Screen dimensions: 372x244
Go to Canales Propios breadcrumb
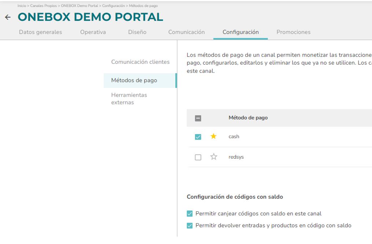tap(43, 6)
